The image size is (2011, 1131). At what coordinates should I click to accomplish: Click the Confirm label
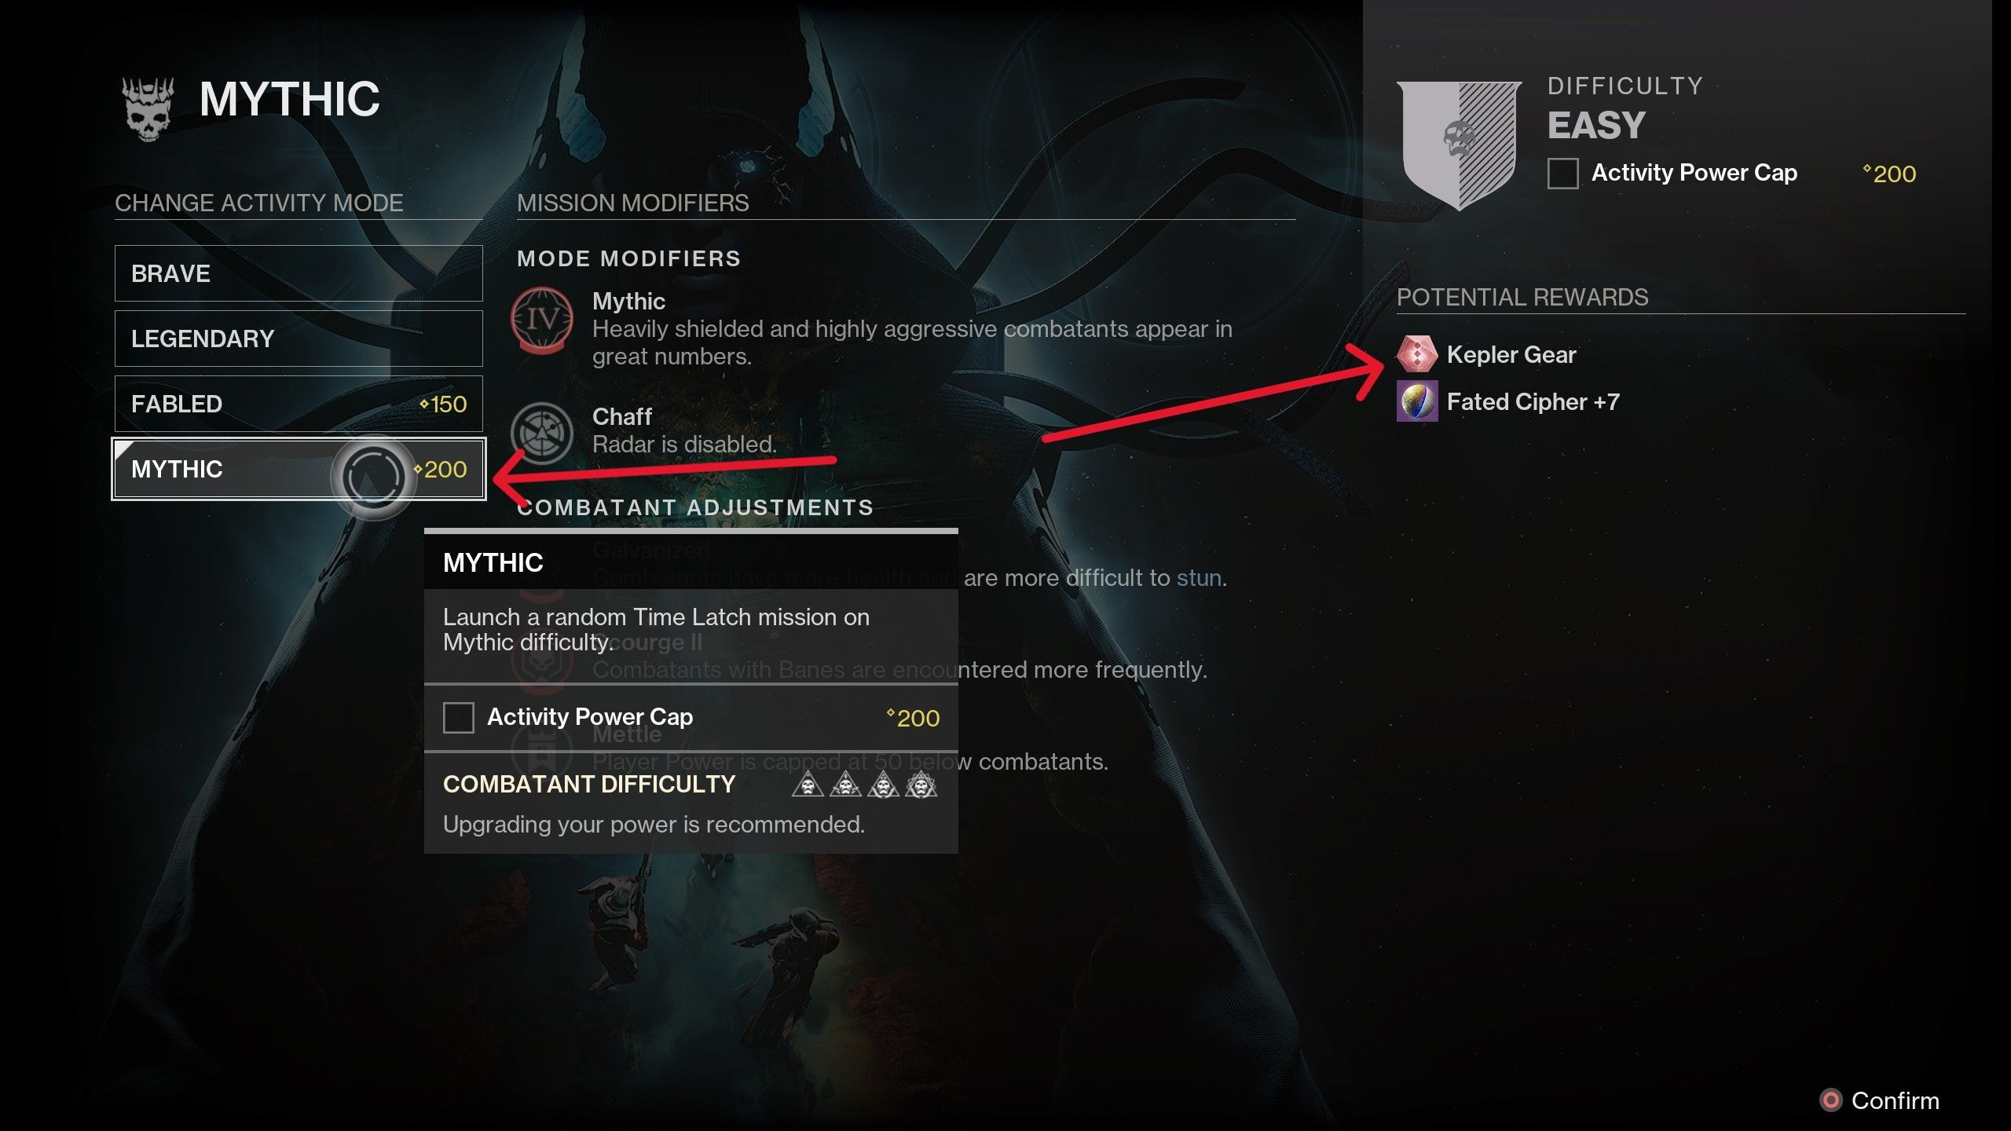(x=1895, y=1100)
